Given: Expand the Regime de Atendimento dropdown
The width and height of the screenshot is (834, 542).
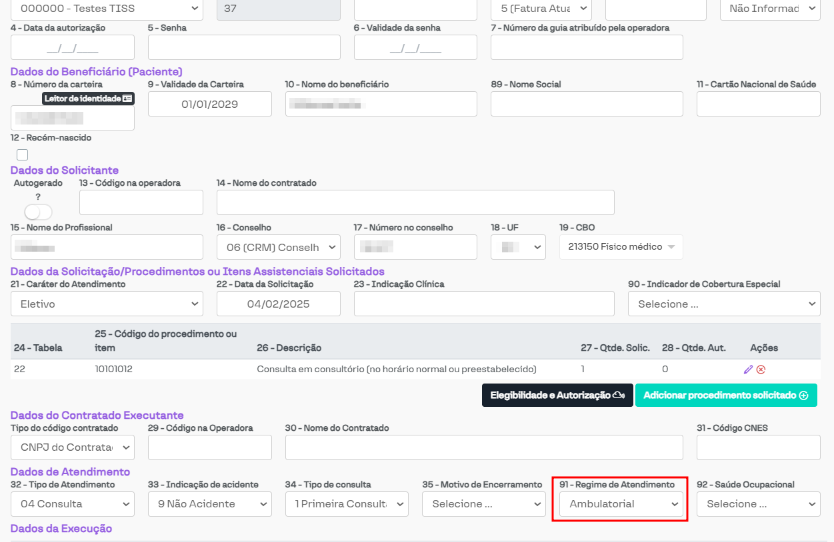Looking at the screenshot, I should pos(620,504).
